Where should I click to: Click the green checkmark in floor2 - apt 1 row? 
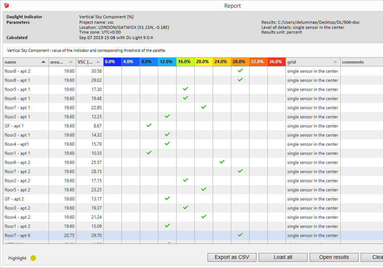click(x=167, y=116)
